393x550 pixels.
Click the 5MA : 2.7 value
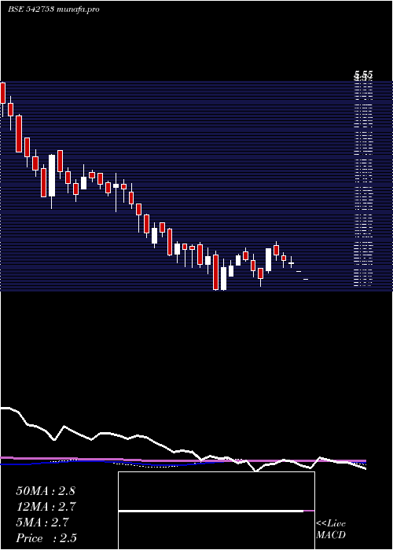point(42,522)
